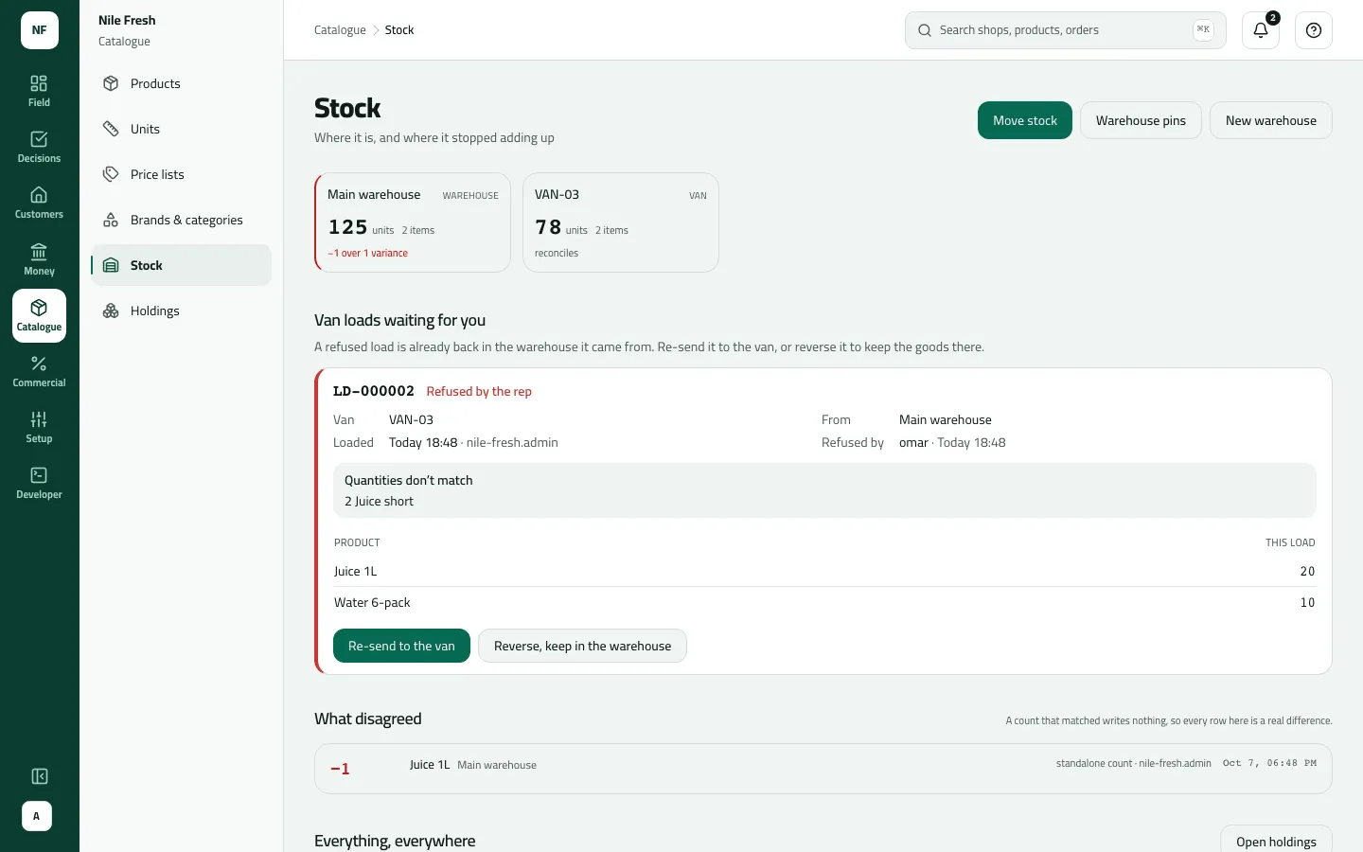Open the Decisions section icon
The image size is (1363, 852).
39,147
